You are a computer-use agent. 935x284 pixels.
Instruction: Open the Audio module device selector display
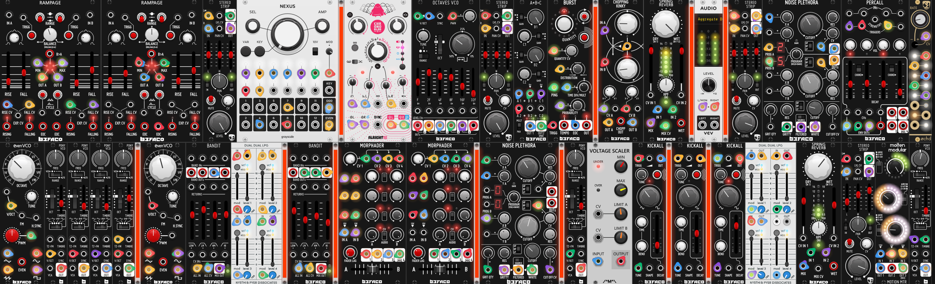tap(709, 19)
